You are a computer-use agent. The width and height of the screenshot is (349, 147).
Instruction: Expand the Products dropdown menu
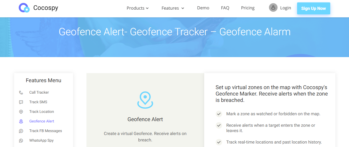coord(138,8)
